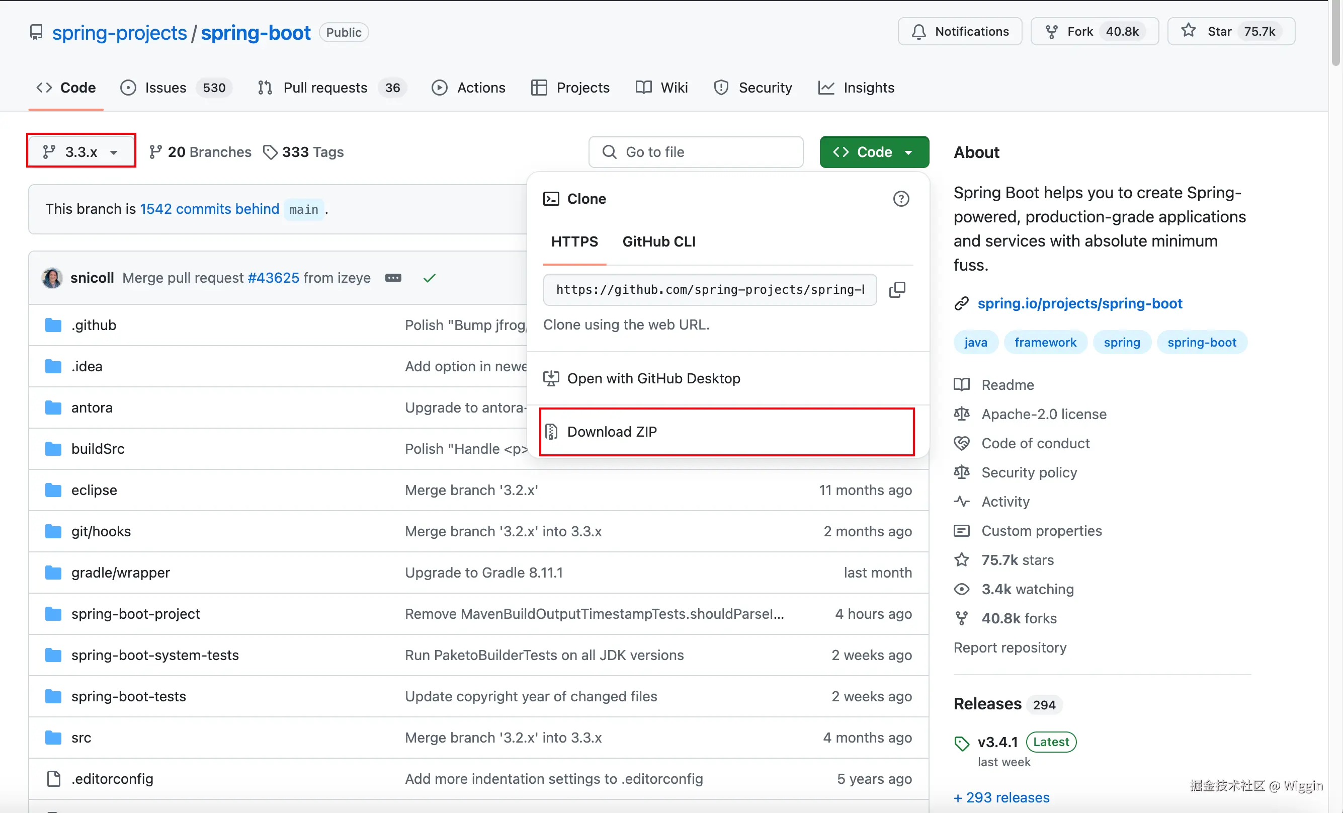1343x813 pixels.
Task: Expand commit message ellipsis button
Action: (x=393, y=278)
